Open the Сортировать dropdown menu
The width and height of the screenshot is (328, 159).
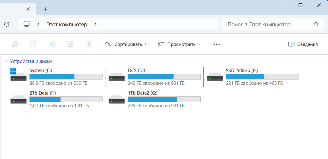click(126, 44)
